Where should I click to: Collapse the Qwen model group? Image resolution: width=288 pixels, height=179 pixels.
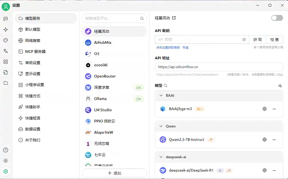pyautogui.click(x=161, y=126)
